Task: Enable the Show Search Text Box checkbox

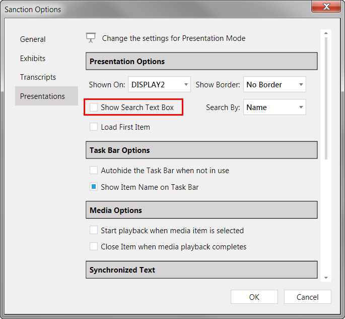Action: pyautogui.click(x=94, y=108)
